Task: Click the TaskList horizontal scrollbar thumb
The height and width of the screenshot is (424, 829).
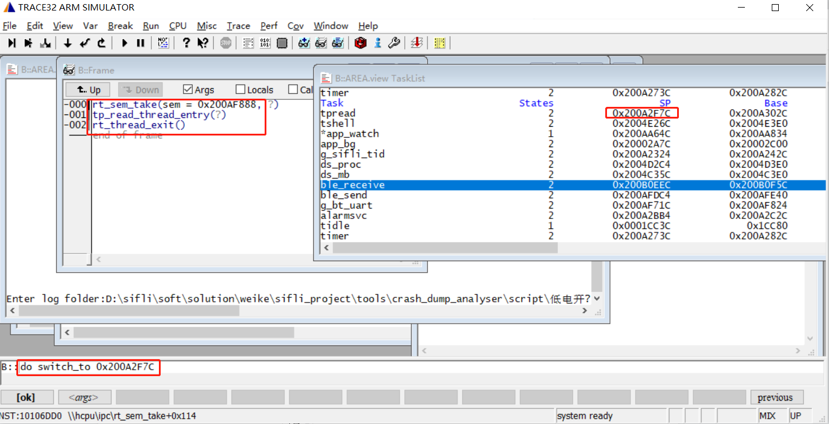Action: pyautogui.click(x=445, y=248)
